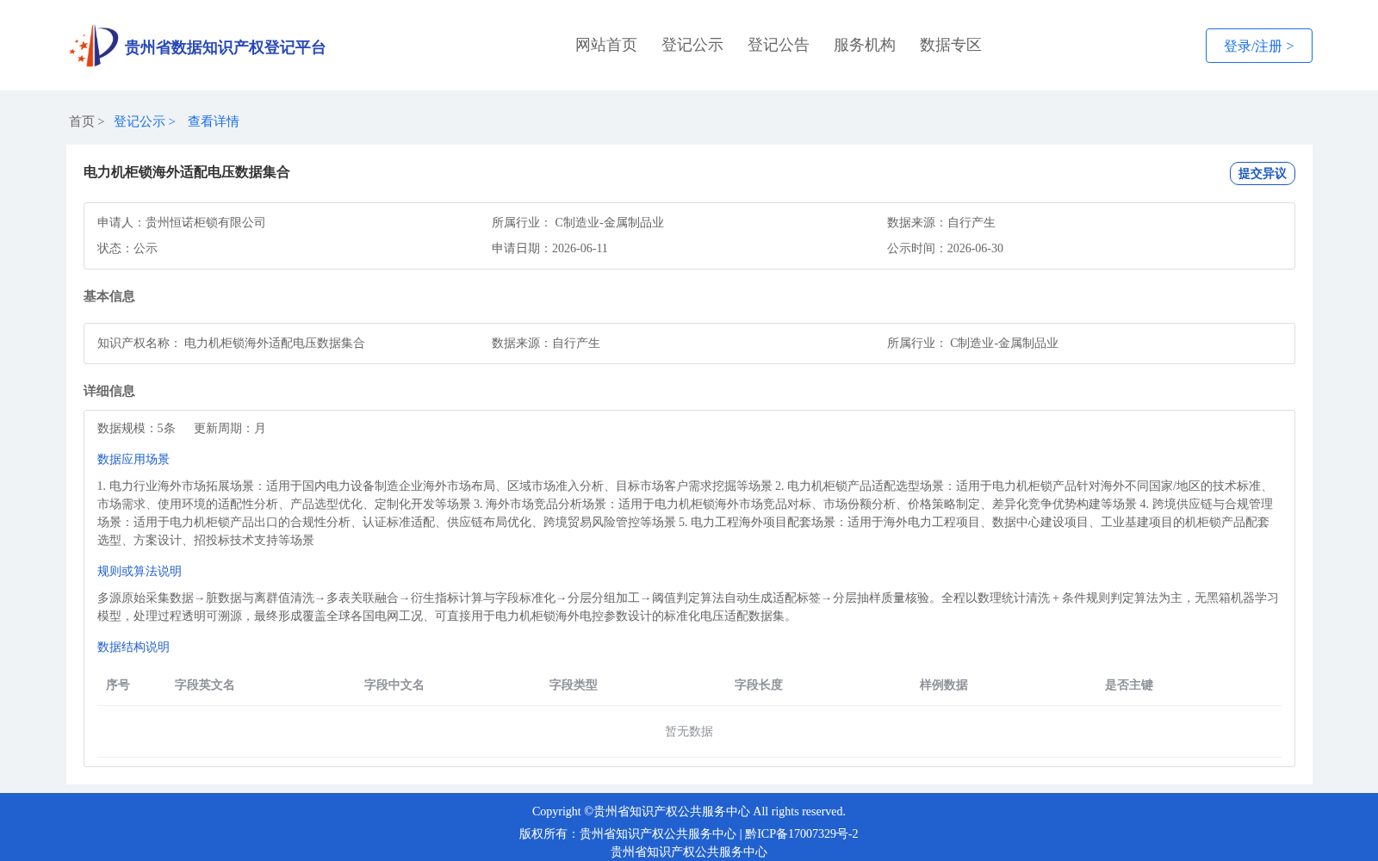This screenshot has height=861, width=1378.
Task: Click 规则或算法说明 heading
Action: coord(140,571)
